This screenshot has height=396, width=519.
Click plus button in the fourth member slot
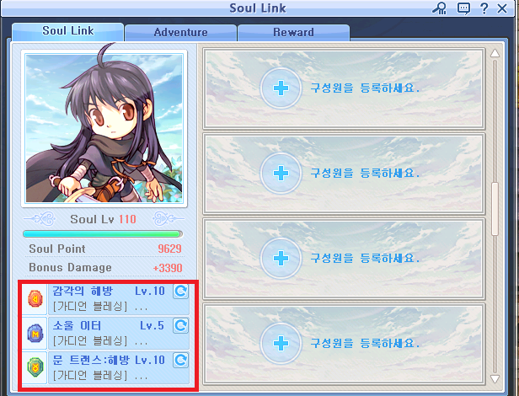pos(281,344)
